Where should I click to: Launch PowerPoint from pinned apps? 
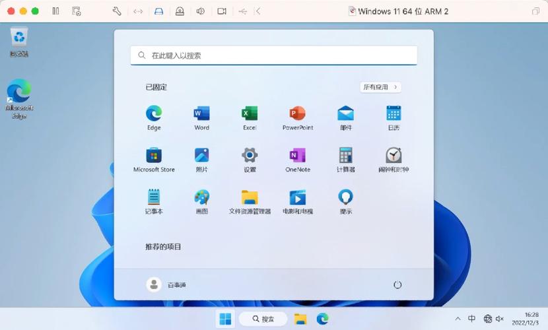(x=298, y=117)
